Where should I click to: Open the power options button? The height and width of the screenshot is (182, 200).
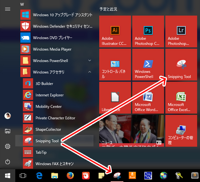pos(8,162)
